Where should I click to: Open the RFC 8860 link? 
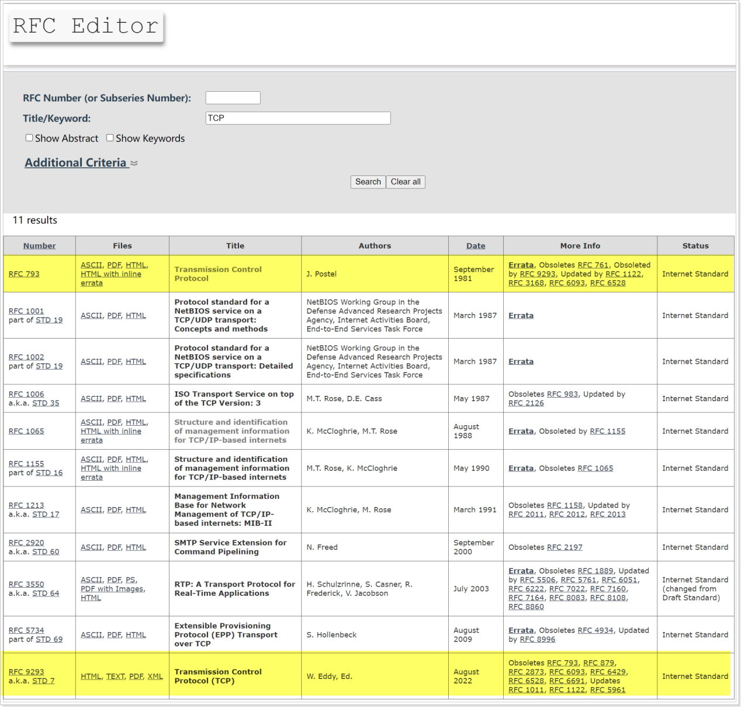coord(526,606)
